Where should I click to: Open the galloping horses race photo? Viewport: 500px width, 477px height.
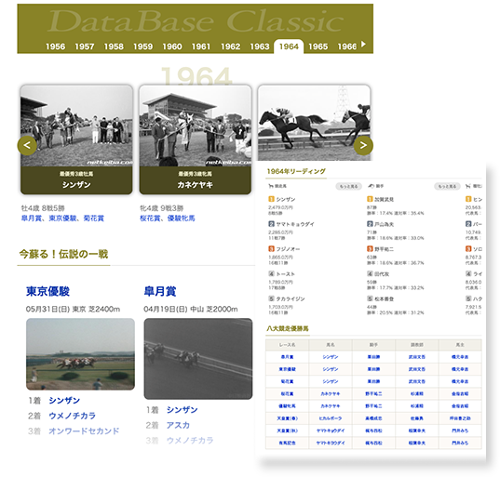click(x=314, y=124)
